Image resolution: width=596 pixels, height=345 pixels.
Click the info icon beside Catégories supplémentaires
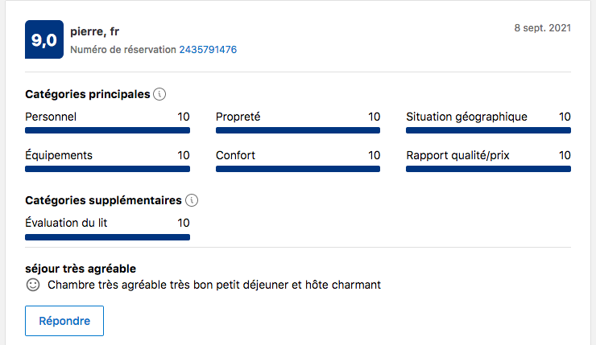(191, 200)
